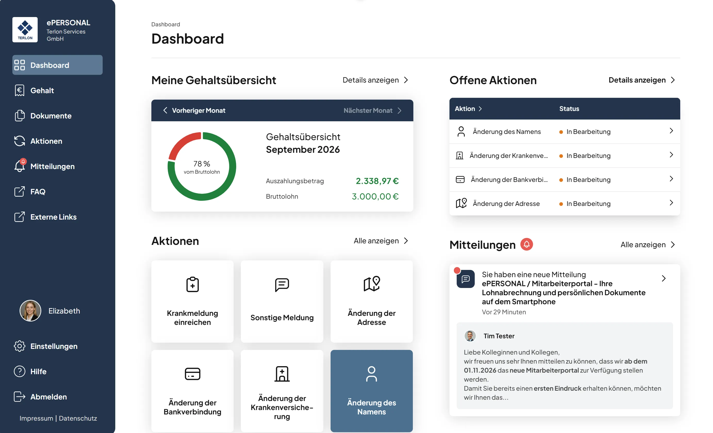713x433 pixels.
Task: Click red bell badge beside Mitteilungen heading
Action: (x=526, y=244)
